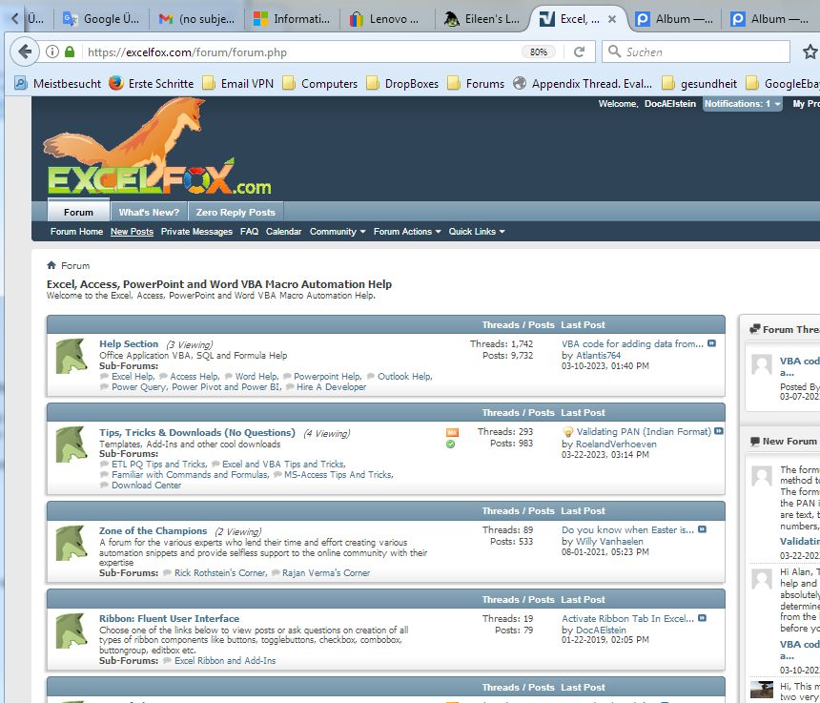Click the ExcelFox.com fox logo
This screenshot has height=703, width=820.
click(x=157, y=148)
